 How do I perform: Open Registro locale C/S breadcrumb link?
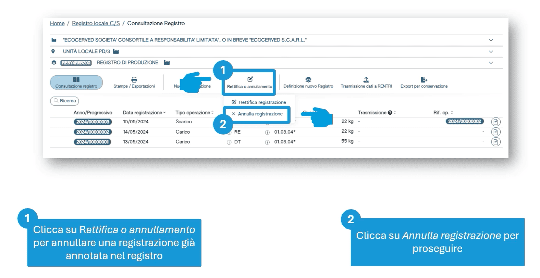point(96,23)
